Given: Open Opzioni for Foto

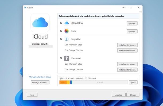Looking at the screenshot, I should coord(132,32).
